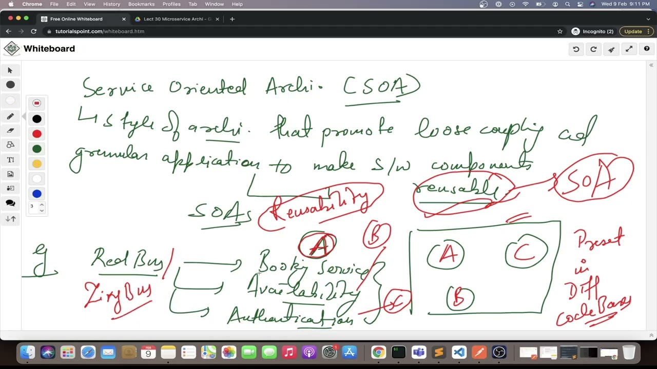Open a new browser tab

(232, 19)
